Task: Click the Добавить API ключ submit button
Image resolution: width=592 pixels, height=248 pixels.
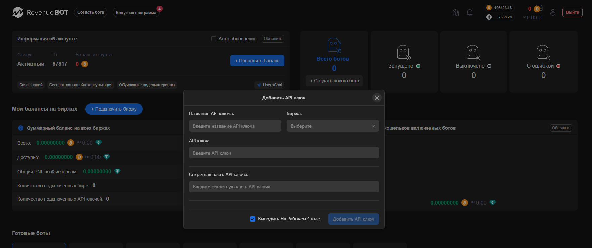Action: pyautogui.click(x=353, y=219)
